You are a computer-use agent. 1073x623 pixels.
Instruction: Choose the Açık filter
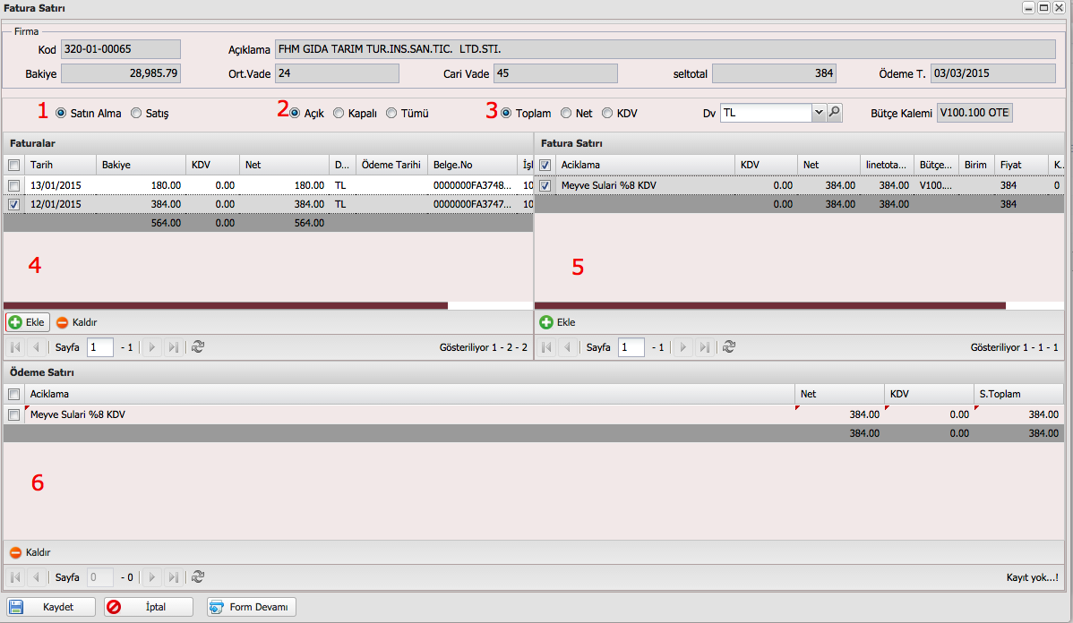(295, 113)
